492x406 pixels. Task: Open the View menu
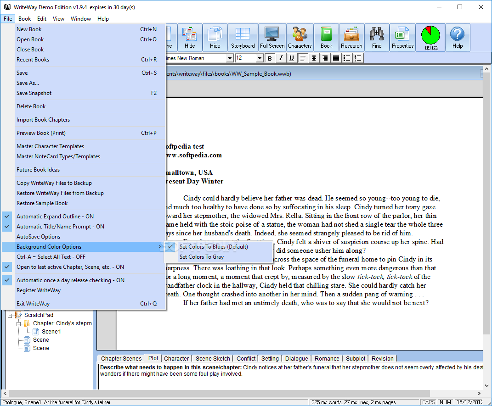coord(58,19)
